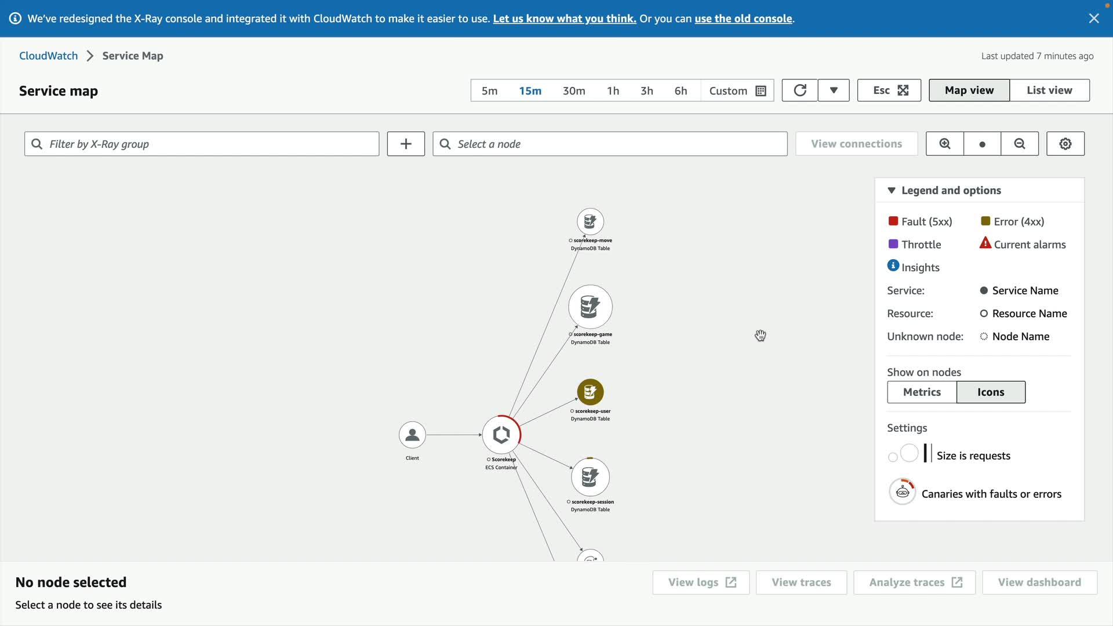Select the Scorekeep ECS Container node
The image size is (1113, 626).
(501, 435)
